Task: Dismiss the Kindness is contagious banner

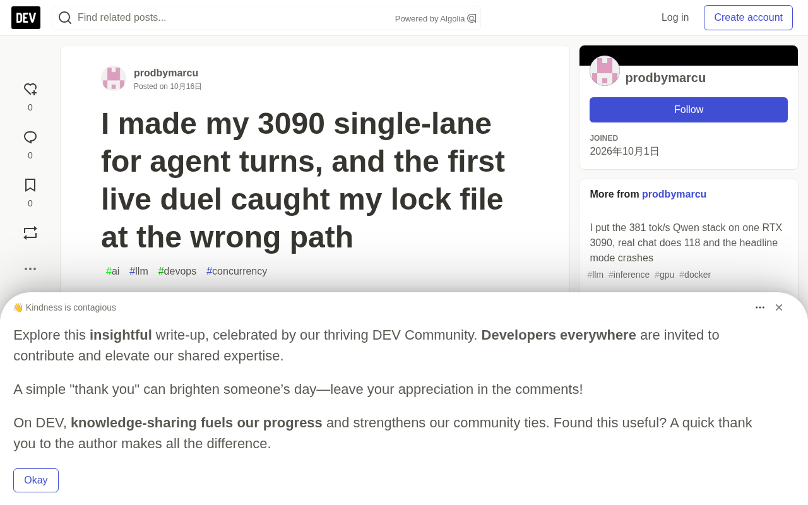Action: tap(779, 307)
